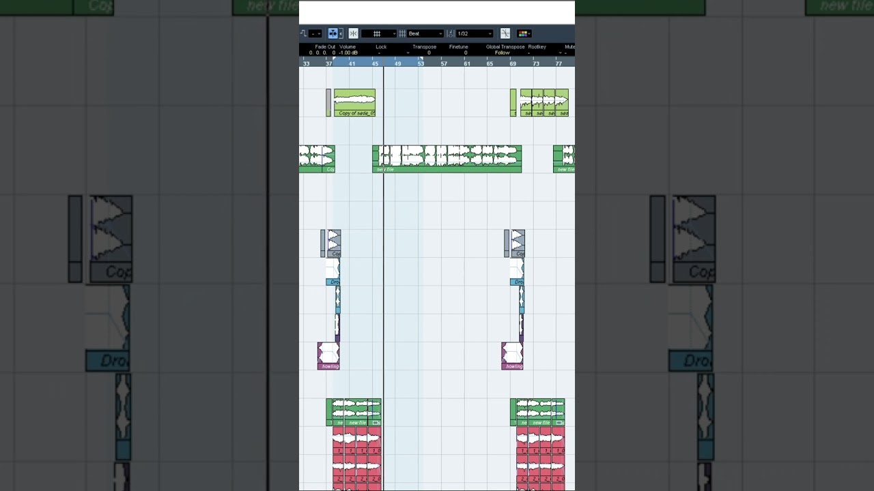Click the Finetune value 0
Screen dimensions: 874x491
(466, 53)
